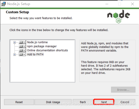Click the Node.js Setup installer title bar icon

3,4
